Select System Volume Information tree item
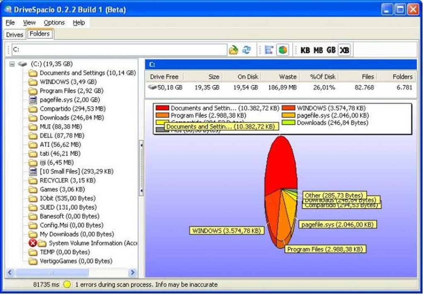Image resolution: width=423 pixels, height=294 pixels. (93, 243)
